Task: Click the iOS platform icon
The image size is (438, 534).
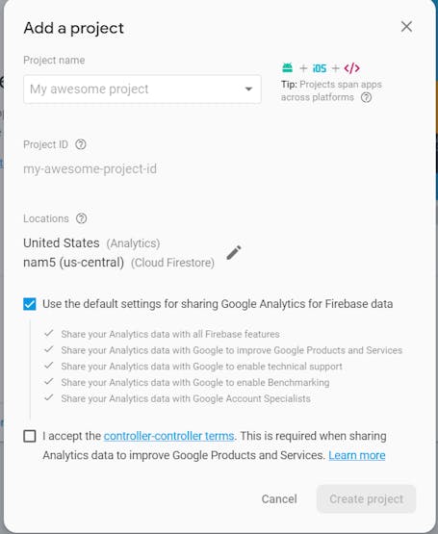Action: [x=320, y=68]
